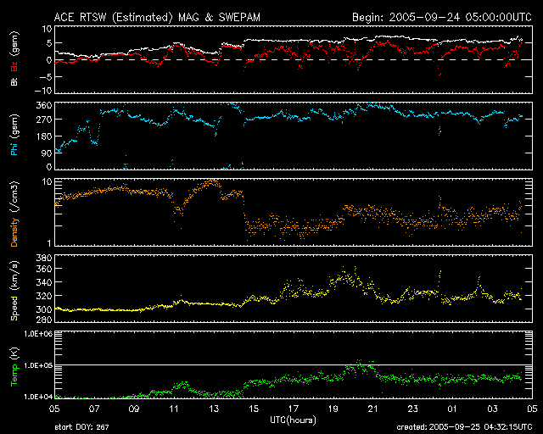The image size is (543, 434).
Task: Click the 'created: 2005-09-25 04:32:15UTC' text
Action: pyautogui.click(x=464, y=427)
